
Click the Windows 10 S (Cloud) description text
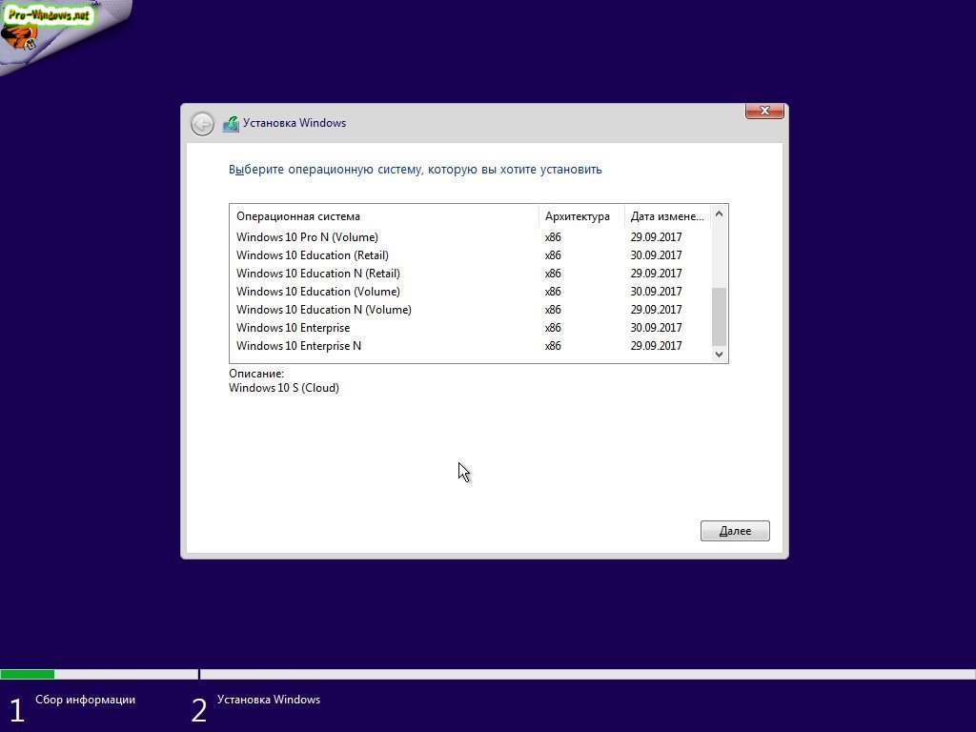[284, 388]
